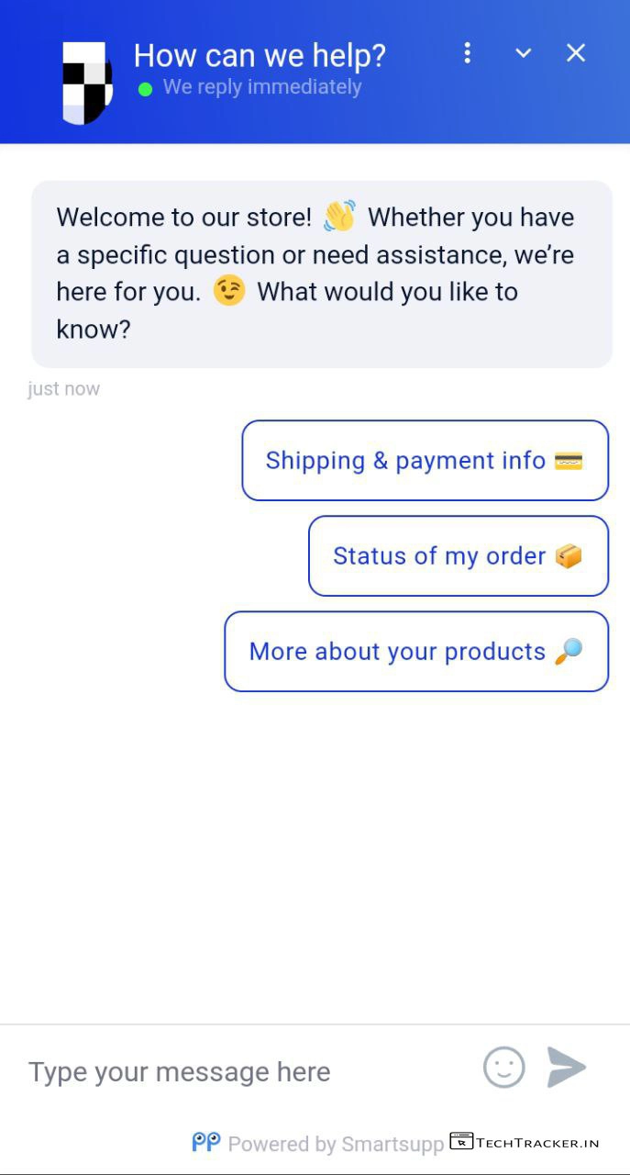Viewport: 630px width, 1175px height.
Task: Click the green online status dot
Action: (x=145, y=89)
